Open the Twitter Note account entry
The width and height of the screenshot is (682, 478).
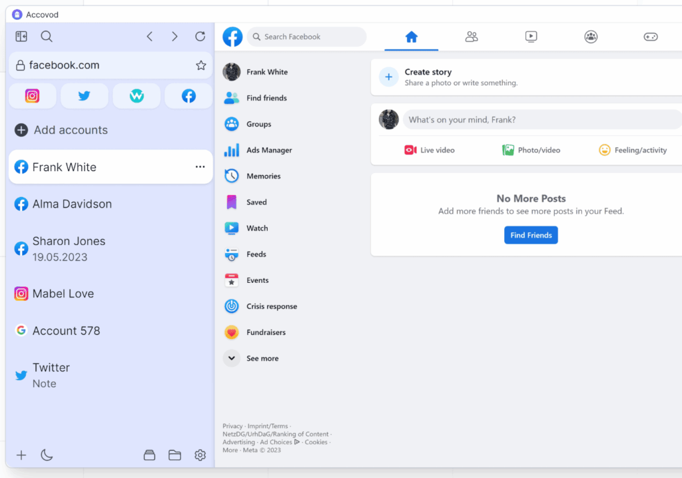point(111,375)
